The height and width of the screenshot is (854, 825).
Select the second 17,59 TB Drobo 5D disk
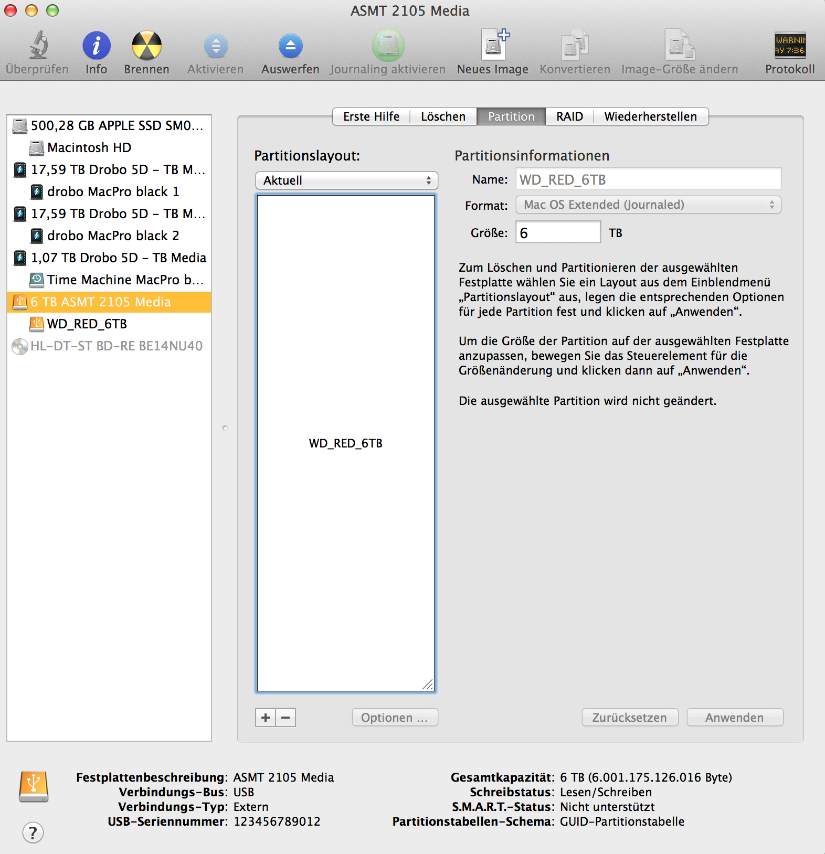[x=109, y=213]
